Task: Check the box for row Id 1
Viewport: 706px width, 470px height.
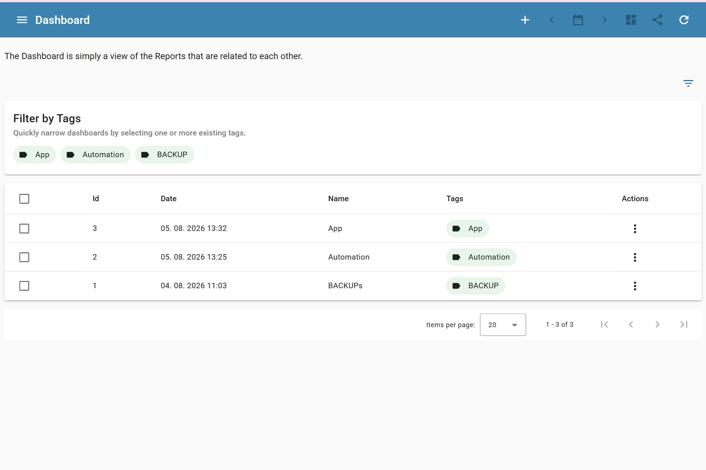Action: pyautogui.click(x=24, y=286)
